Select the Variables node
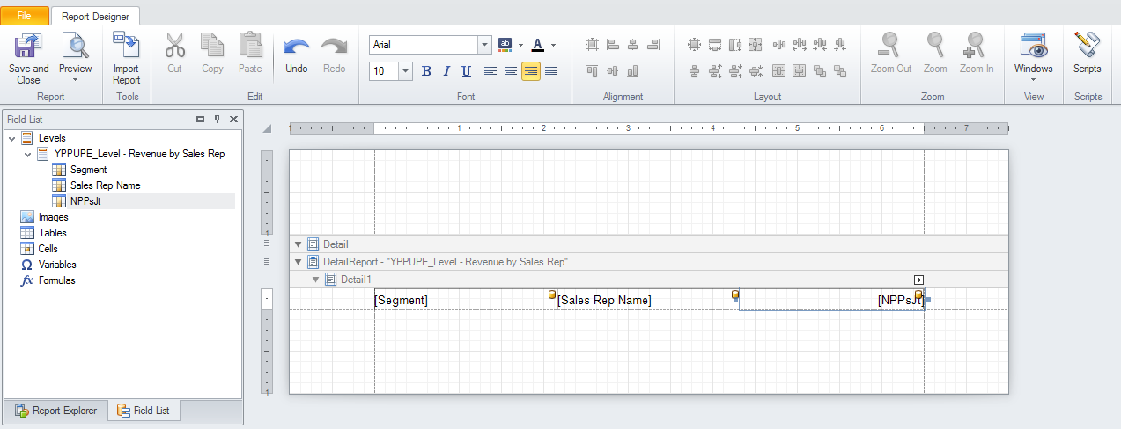This screenshot has width=1121, height=429. (x=56, y=265)
